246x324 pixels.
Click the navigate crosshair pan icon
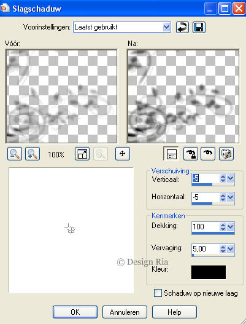(123, 154)
